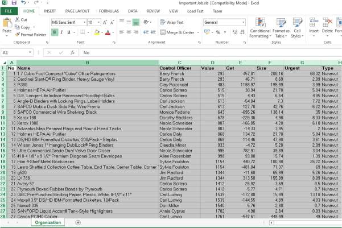The width and height of the screenshot is (342, 228).
Task: Apply the comma style number format
Action: (225, 32)
